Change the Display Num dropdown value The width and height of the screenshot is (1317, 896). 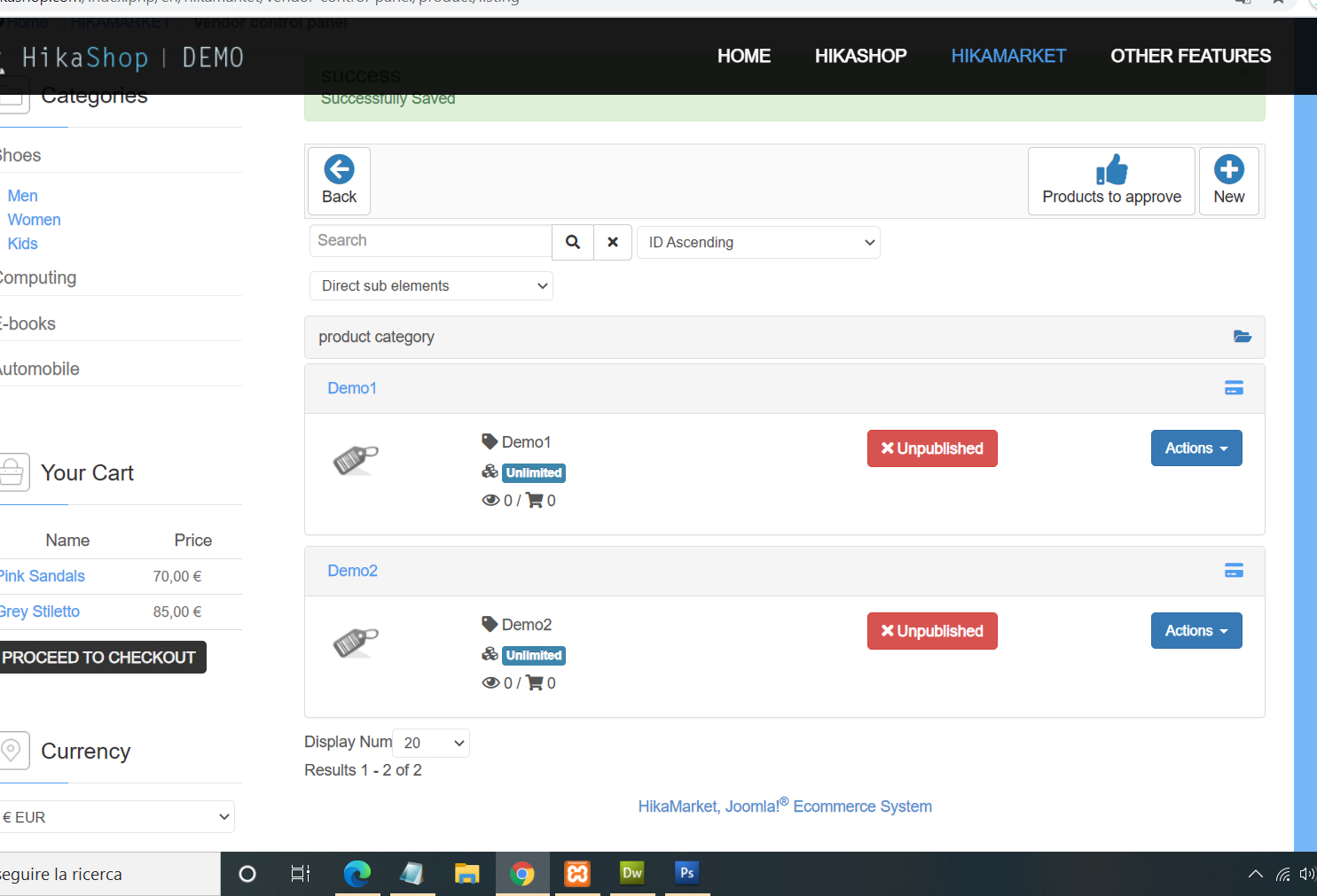431,743
